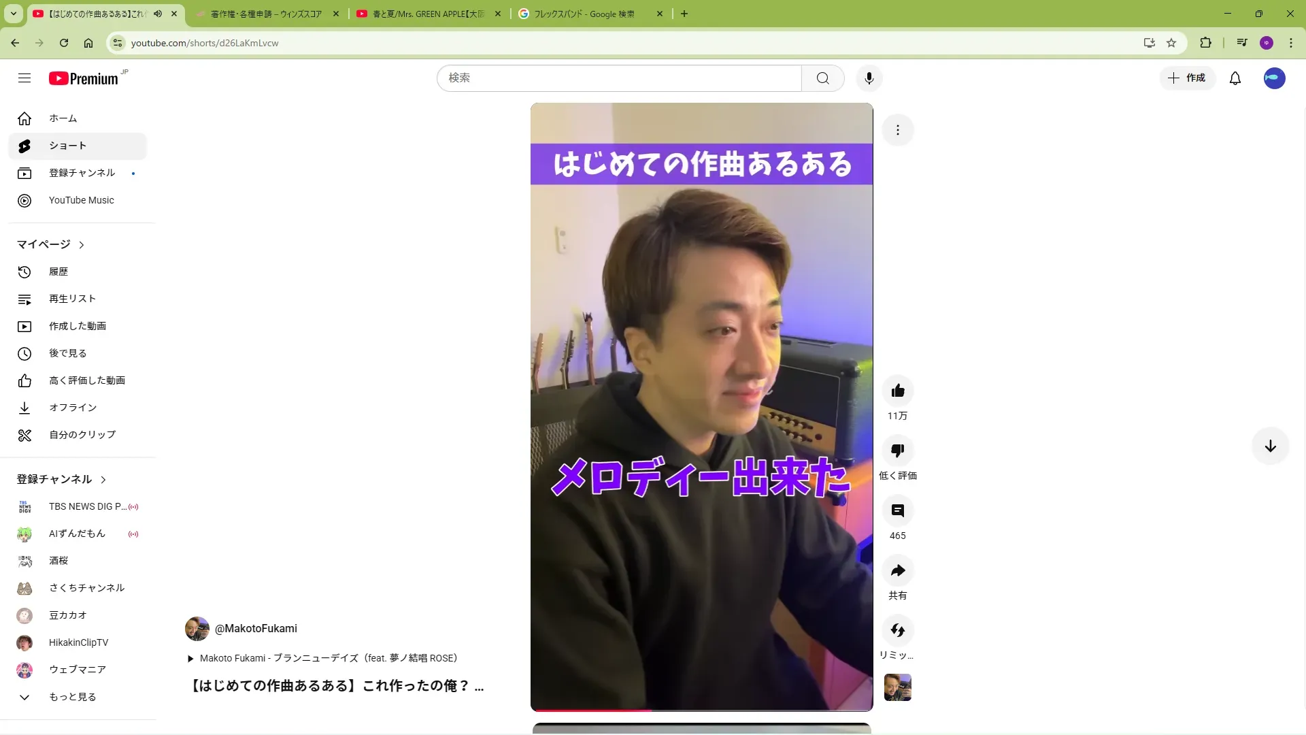1306x735 pixels.
Task: Click the search magnifier button
Action: 822,78
